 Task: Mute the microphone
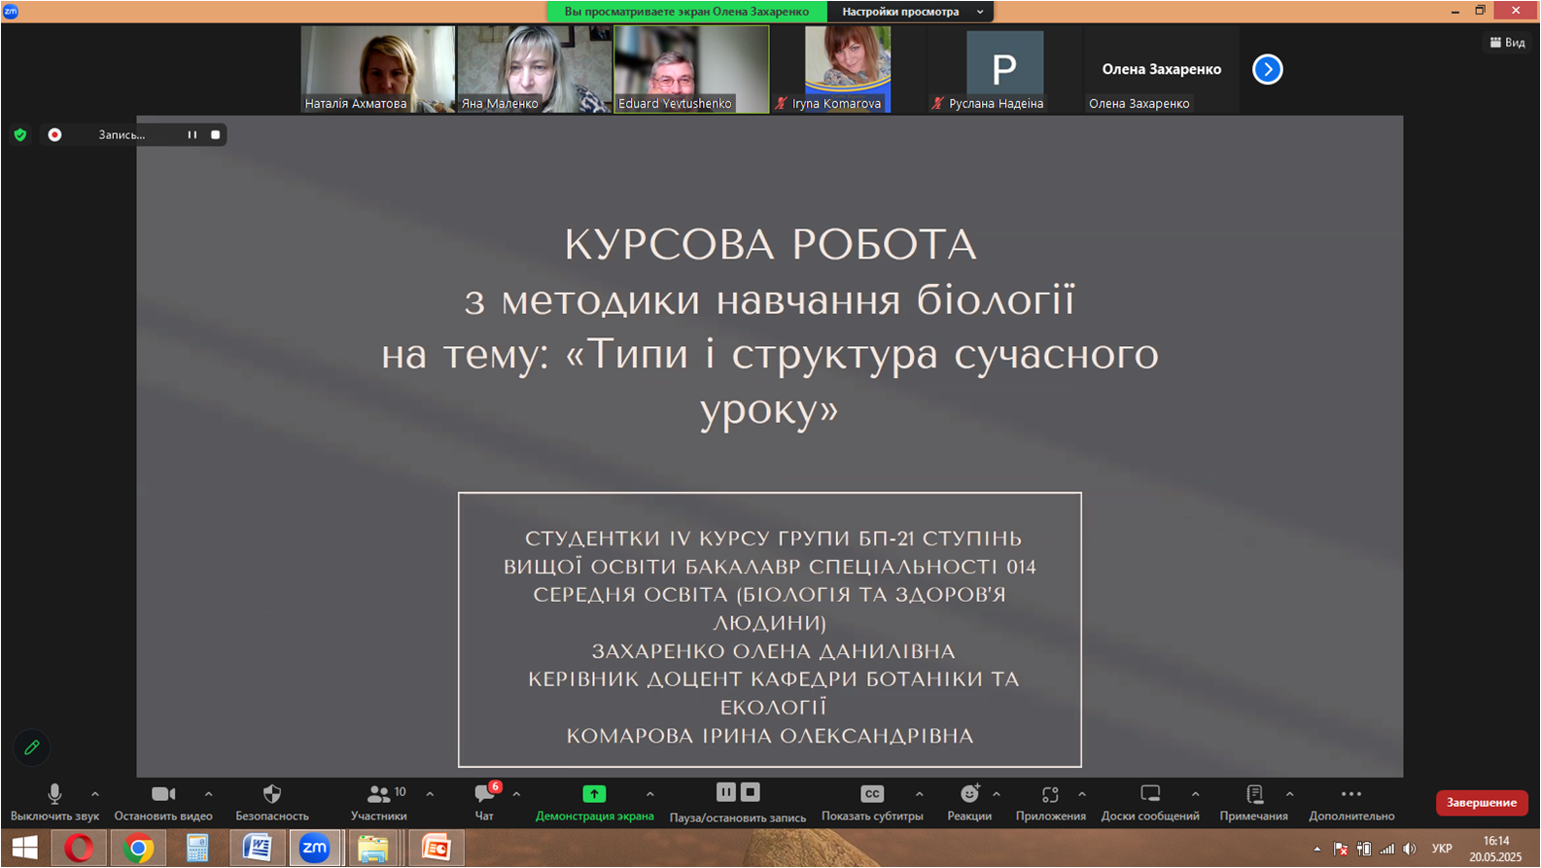point(54,795)
